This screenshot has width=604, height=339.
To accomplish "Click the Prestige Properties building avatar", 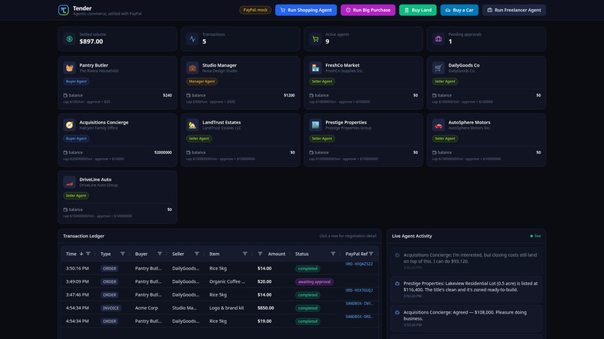I will coord(315,125).
